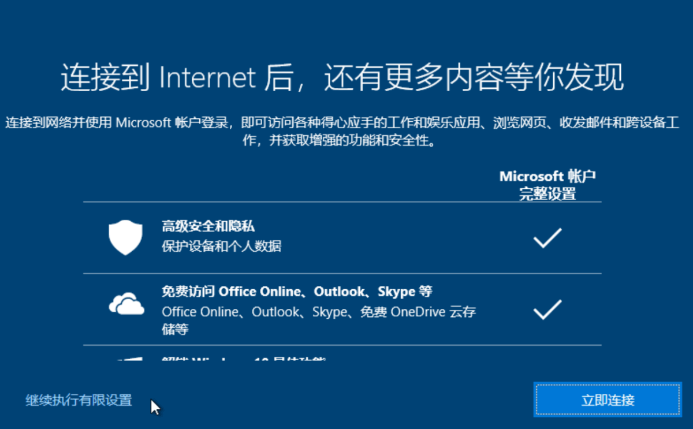Click the page title 连接到 Internet 后
The width and height of the screenshot is (693, 429).
click(341, 77)
